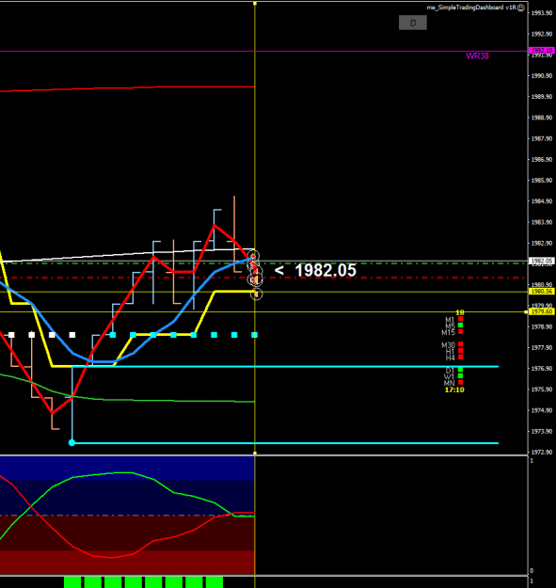The width and height of the screenshot is (556, 588).
Task: Select the circled marker on the 1980.56 line
Action: (x=257, y=294)
